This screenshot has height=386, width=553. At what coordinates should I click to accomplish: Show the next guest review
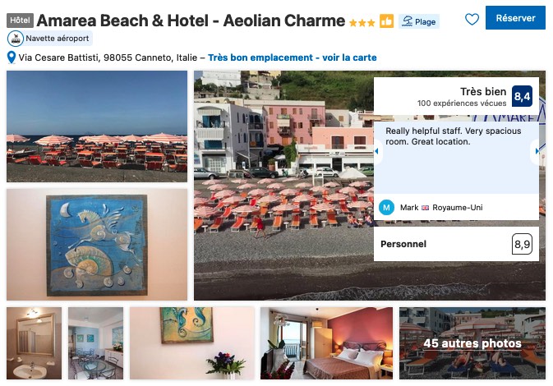pos(537,151)
